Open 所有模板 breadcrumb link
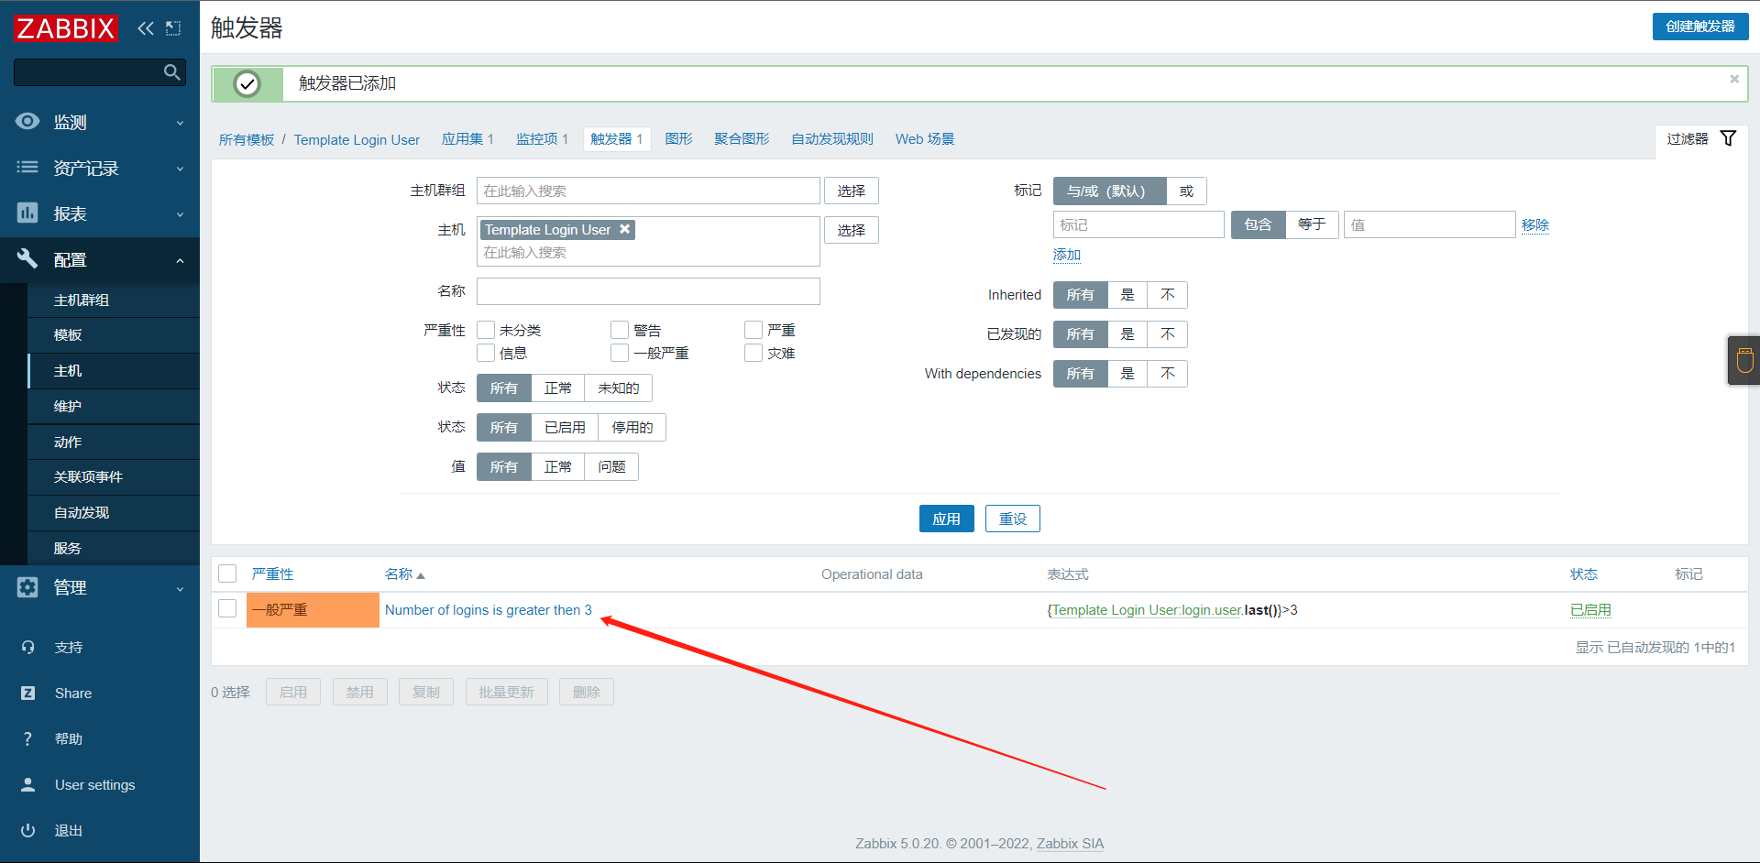Screen dimensions: 1760x863 click(247, 140)
